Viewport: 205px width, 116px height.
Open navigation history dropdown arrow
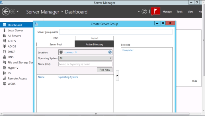[18, 12]
